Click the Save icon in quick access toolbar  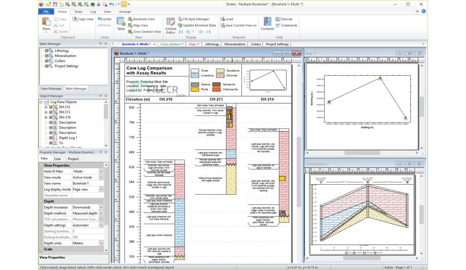tap(55, 4)
